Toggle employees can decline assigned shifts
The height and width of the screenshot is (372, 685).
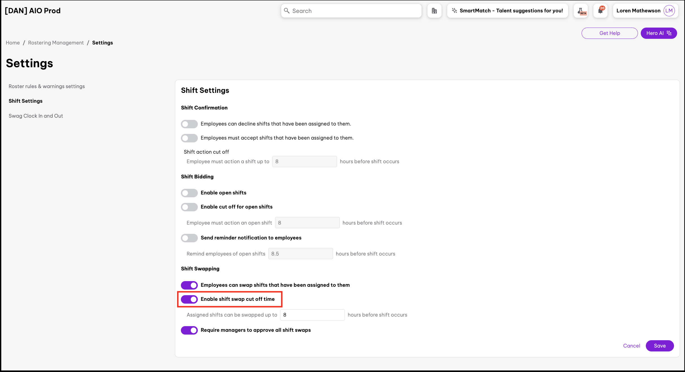pos(189,124)
